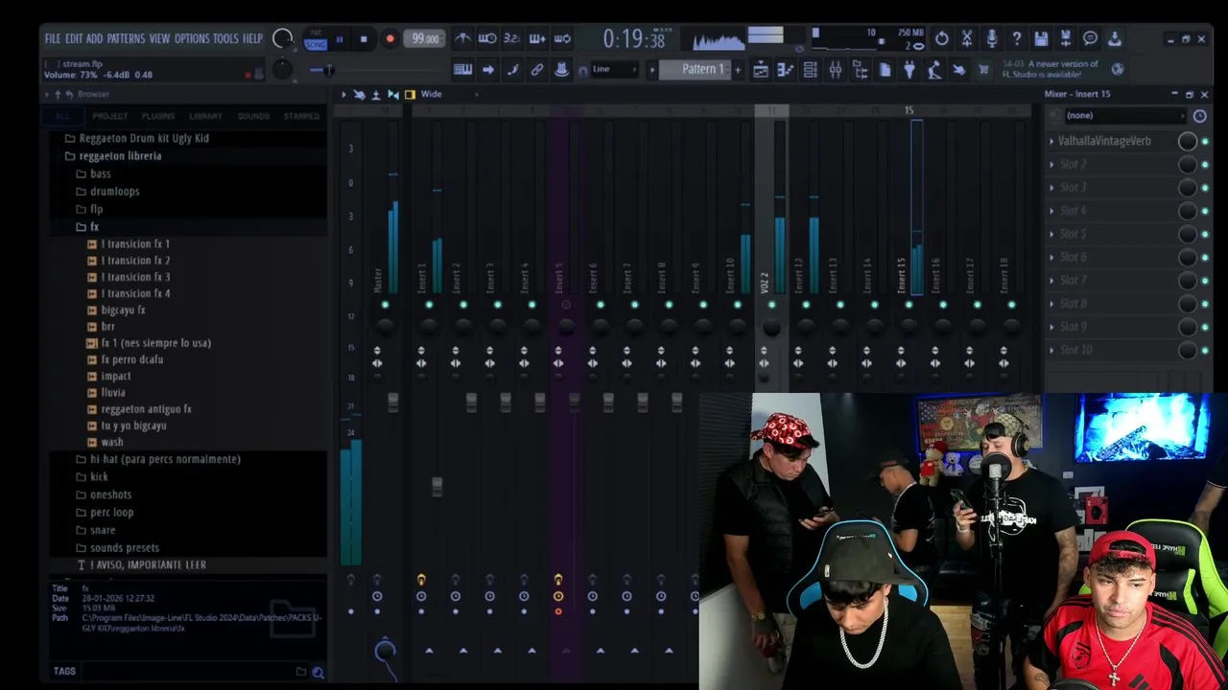Read the newer version of FL Studio notice
The height and width of the screenshot is (690, 1228).
1051,69
